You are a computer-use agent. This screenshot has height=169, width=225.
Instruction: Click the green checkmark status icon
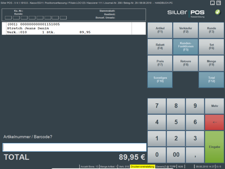(217, 12)
